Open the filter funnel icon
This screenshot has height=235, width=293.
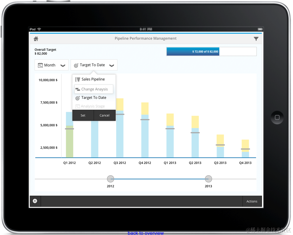[x=256, y=39]
